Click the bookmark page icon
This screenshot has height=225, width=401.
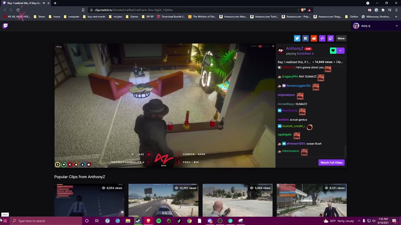coord(83,10)
